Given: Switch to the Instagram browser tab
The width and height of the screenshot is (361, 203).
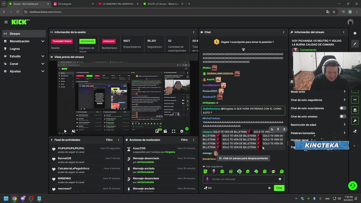Looking at the screenshot, I should (x=74, y=4).
